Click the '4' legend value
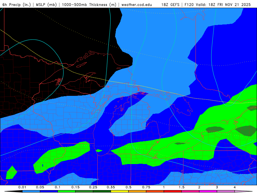 coord(235,187)
